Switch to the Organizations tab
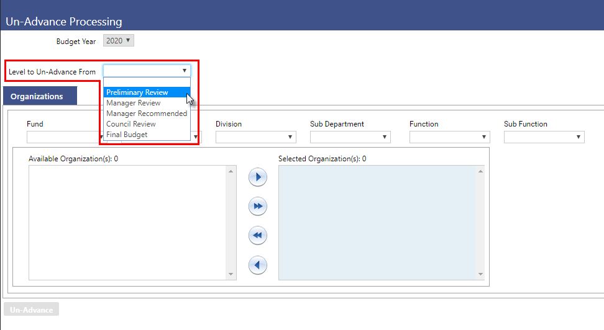 [x=37, y=97]
